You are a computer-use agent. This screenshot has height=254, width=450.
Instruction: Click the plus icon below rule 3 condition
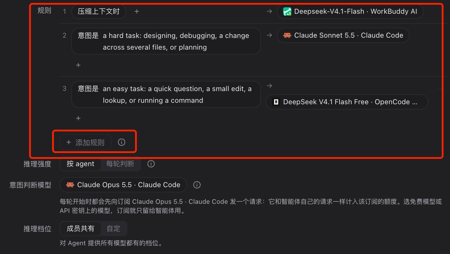pyautogui.click(x=78, y=118)
